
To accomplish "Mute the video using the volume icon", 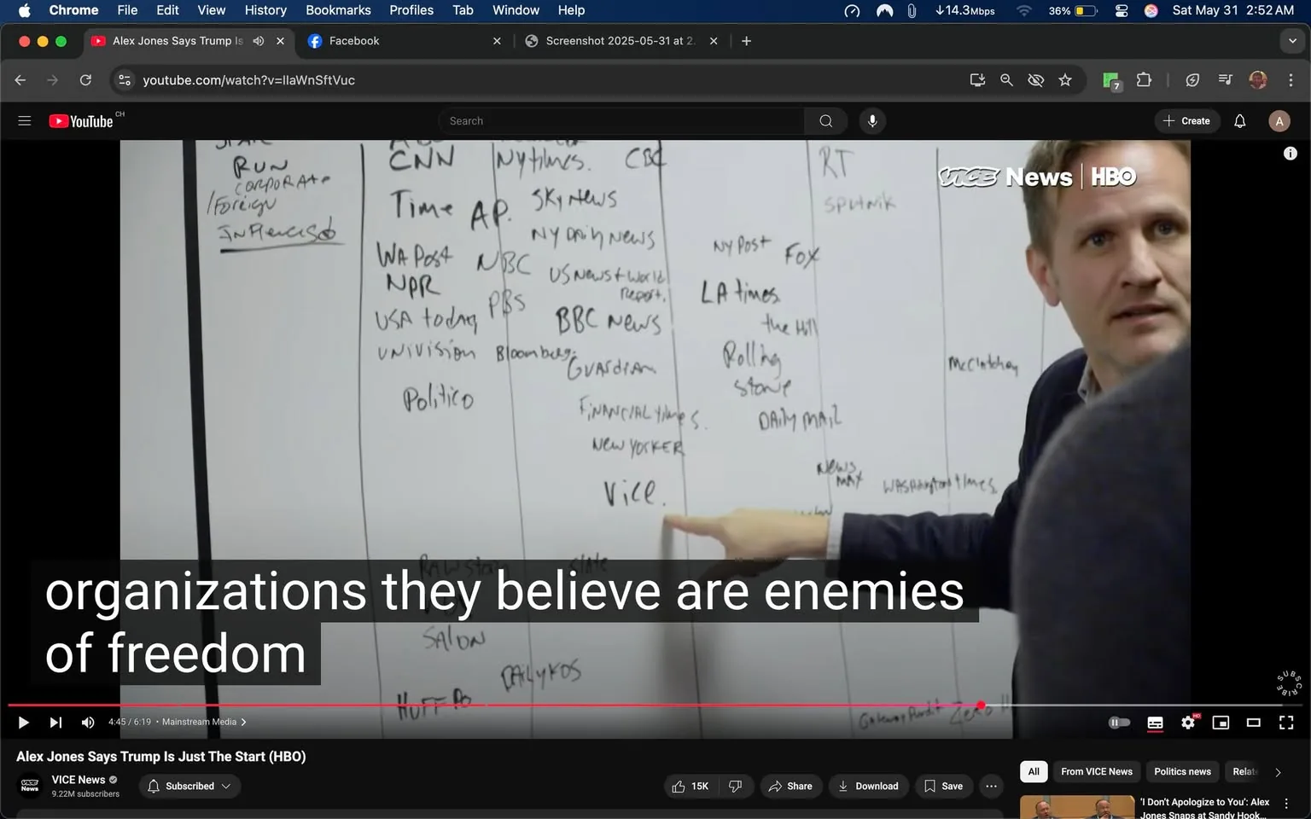I will click(88, 723).
